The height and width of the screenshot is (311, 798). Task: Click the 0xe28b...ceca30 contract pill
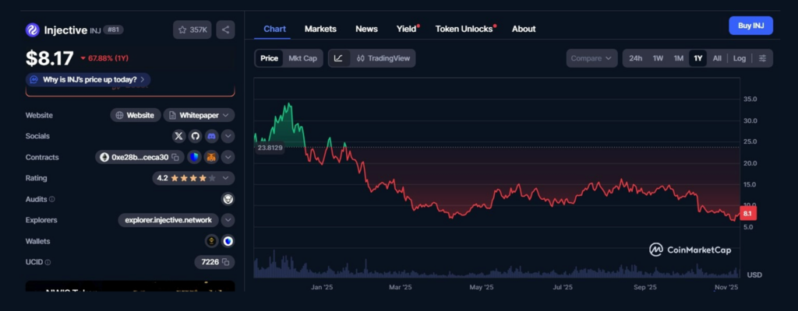tap(139, 158)
